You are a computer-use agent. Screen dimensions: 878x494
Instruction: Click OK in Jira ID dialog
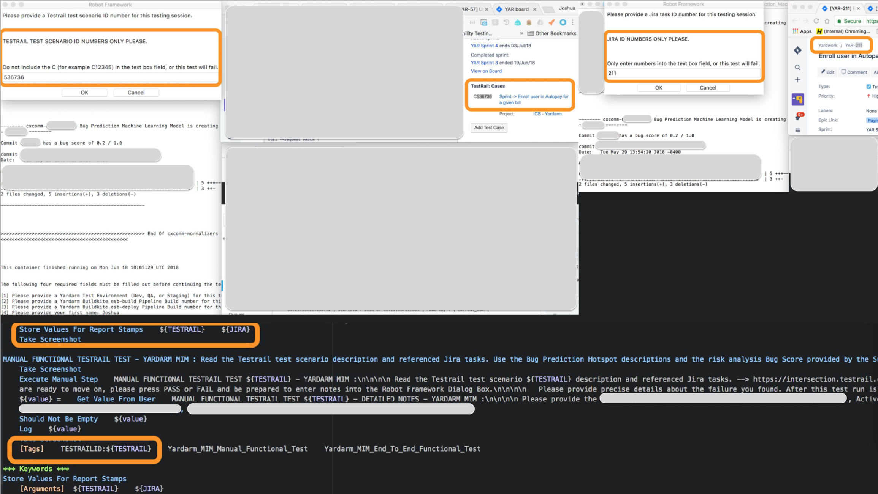[658, 88]
